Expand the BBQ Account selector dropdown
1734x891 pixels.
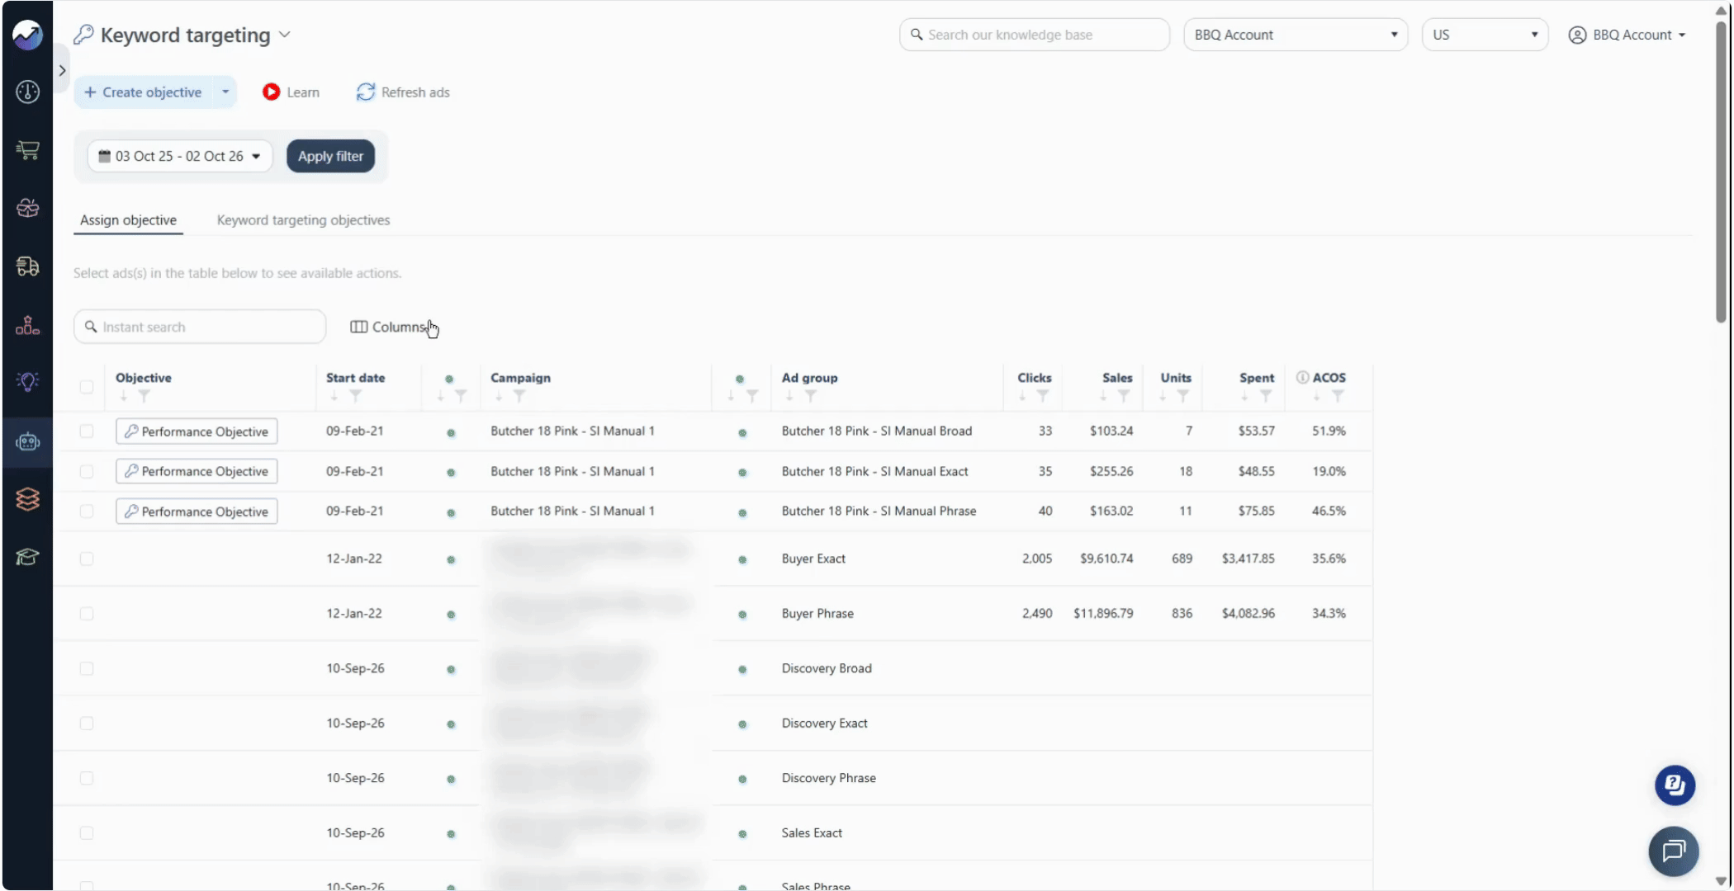click(1295, 35)
